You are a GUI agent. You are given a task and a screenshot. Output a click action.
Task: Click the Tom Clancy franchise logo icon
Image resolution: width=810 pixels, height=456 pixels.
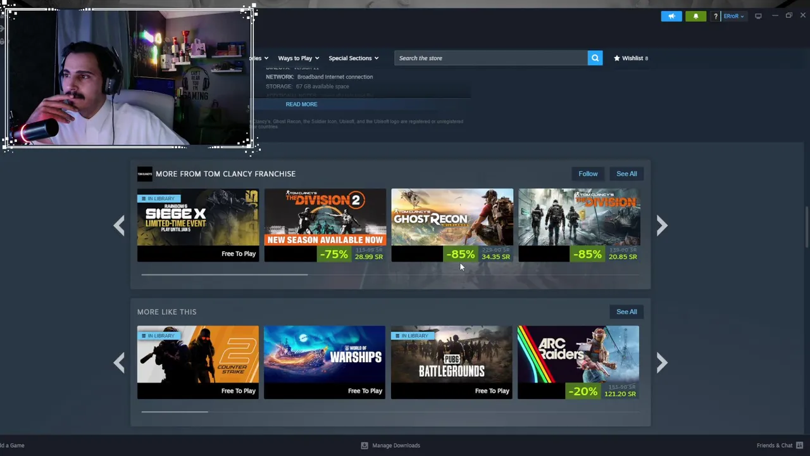[x=144, y=174]
